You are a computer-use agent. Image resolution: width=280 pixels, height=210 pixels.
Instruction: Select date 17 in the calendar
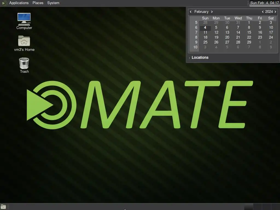point(271,32)
